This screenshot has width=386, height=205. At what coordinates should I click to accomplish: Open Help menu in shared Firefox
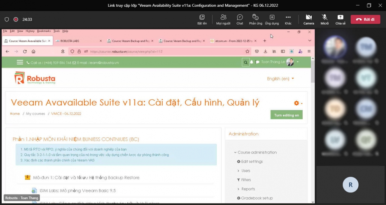click(65, 31)
